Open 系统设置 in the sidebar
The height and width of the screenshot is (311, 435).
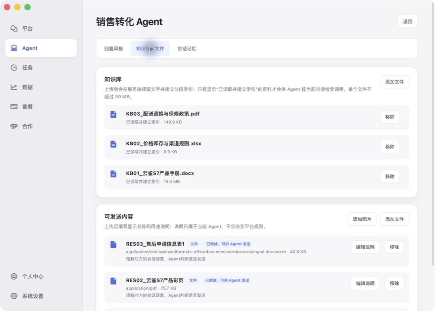[x=41, y=296]
